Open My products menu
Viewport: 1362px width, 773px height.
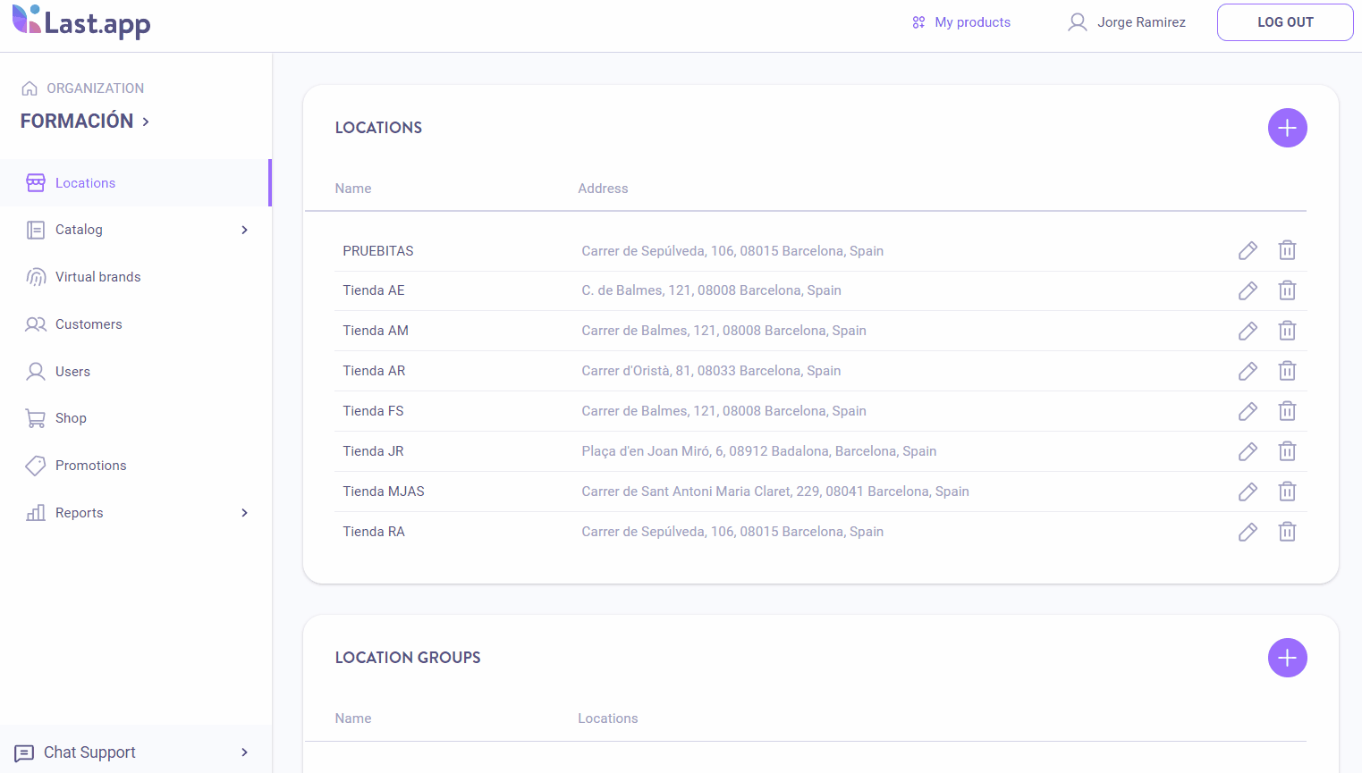[960, 21]
